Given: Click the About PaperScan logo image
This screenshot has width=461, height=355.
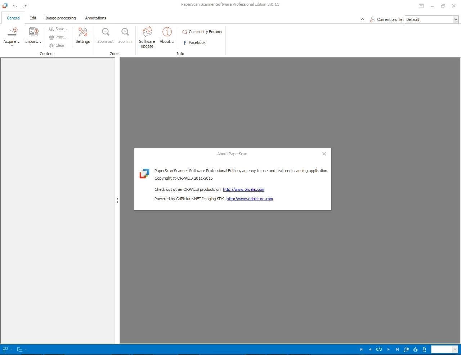Looking at the screenshot, I should click(144, 174).
